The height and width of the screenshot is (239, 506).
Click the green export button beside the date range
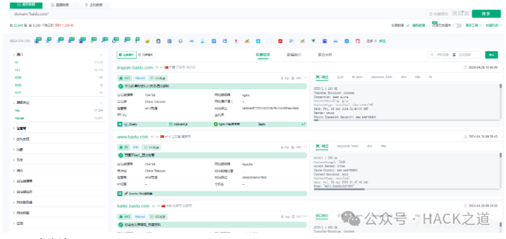(x=491, y=55)
